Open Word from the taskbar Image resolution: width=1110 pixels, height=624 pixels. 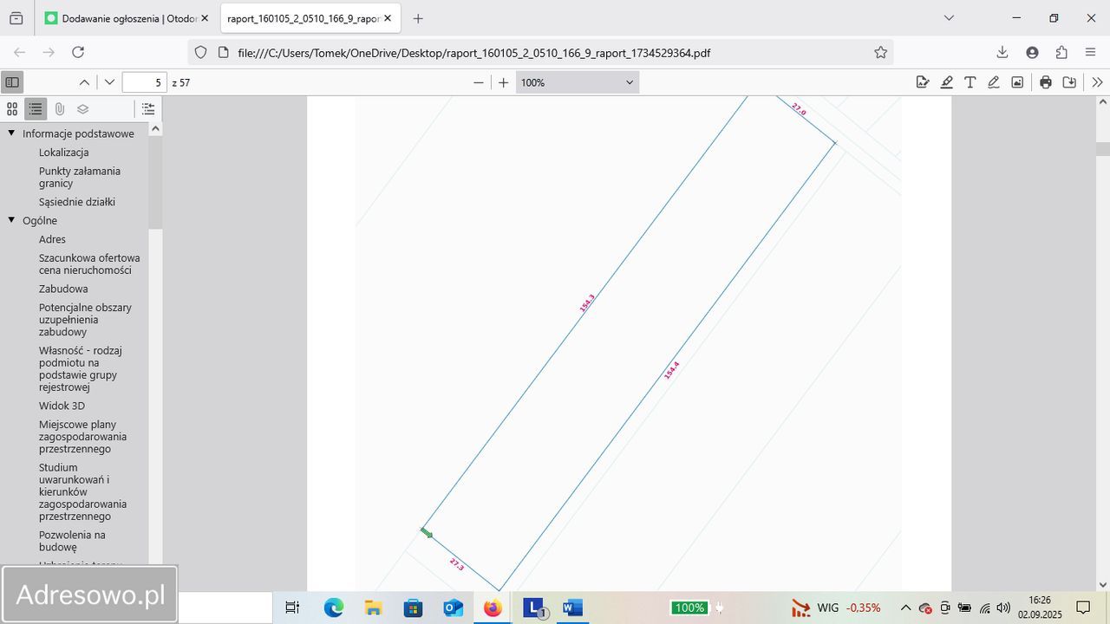point(571,608)
